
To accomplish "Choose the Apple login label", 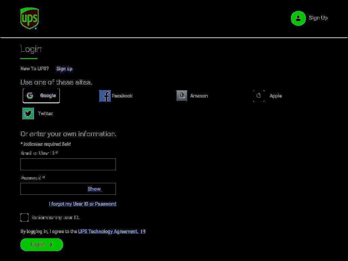I will pos(276,95).
